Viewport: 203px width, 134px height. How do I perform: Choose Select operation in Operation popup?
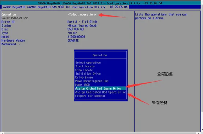coord(88,63)
